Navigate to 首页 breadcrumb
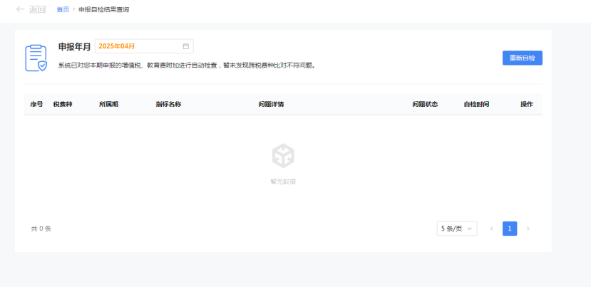Image resolution: width=591 pixels, height=287 pixels. [63, 9]
